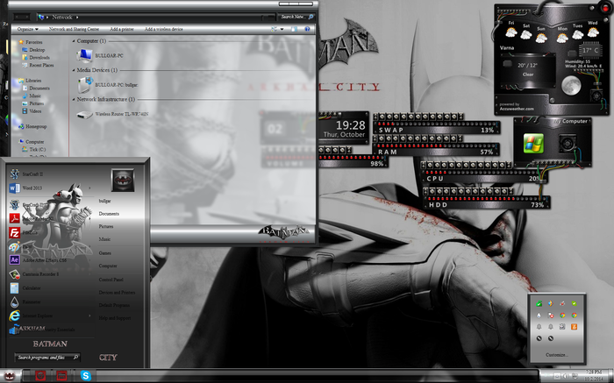The image size is (614, 383).
Task: Click the 19:28 clock widget
Action: coord(345,129)
